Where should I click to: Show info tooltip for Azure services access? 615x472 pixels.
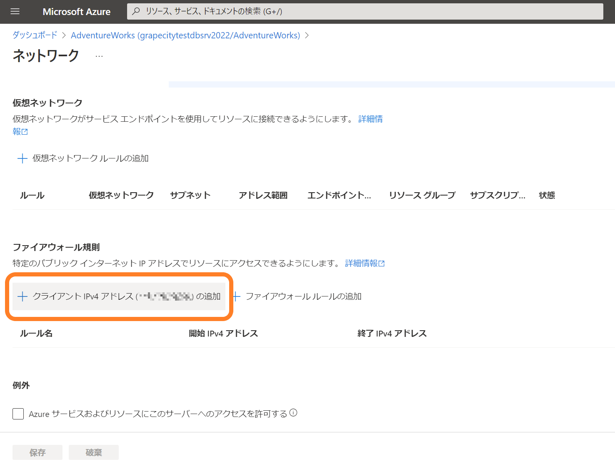(293, 413)
